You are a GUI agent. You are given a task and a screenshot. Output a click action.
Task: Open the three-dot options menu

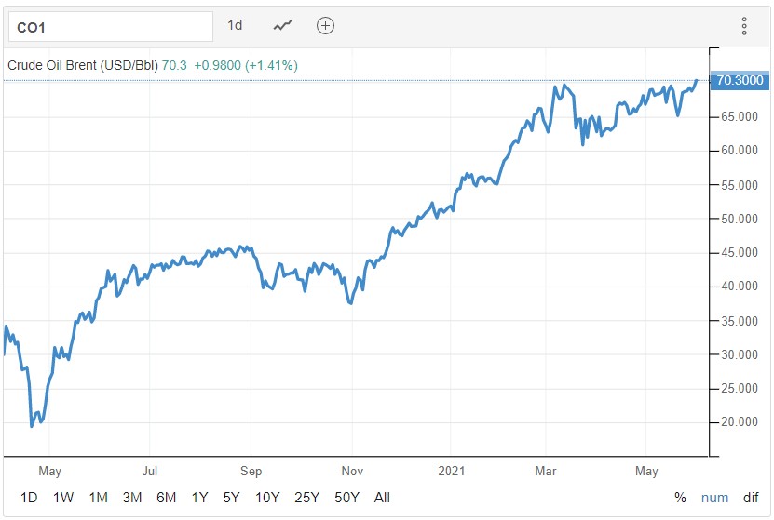tap(744, 26)
